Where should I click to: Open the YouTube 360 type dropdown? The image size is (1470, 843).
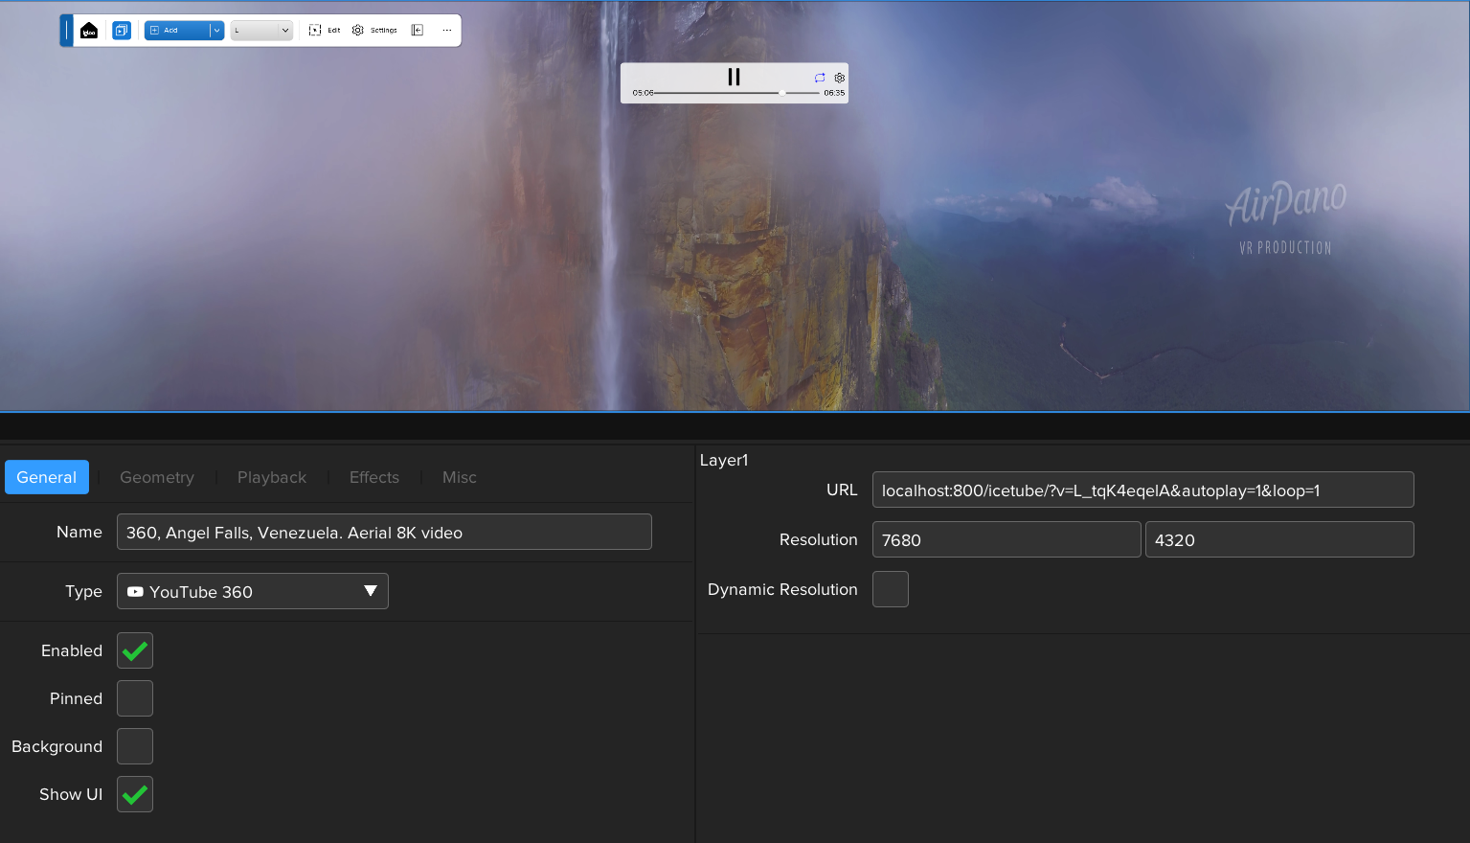tap(252, 591)
